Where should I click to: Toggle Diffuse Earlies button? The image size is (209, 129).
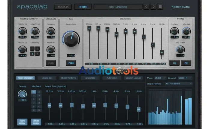pyautogui.click(x=36, y=122)
